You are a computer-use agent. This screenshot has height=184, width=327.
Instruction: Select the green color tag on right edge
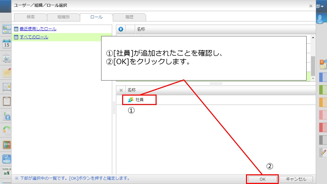pos(323,90)
